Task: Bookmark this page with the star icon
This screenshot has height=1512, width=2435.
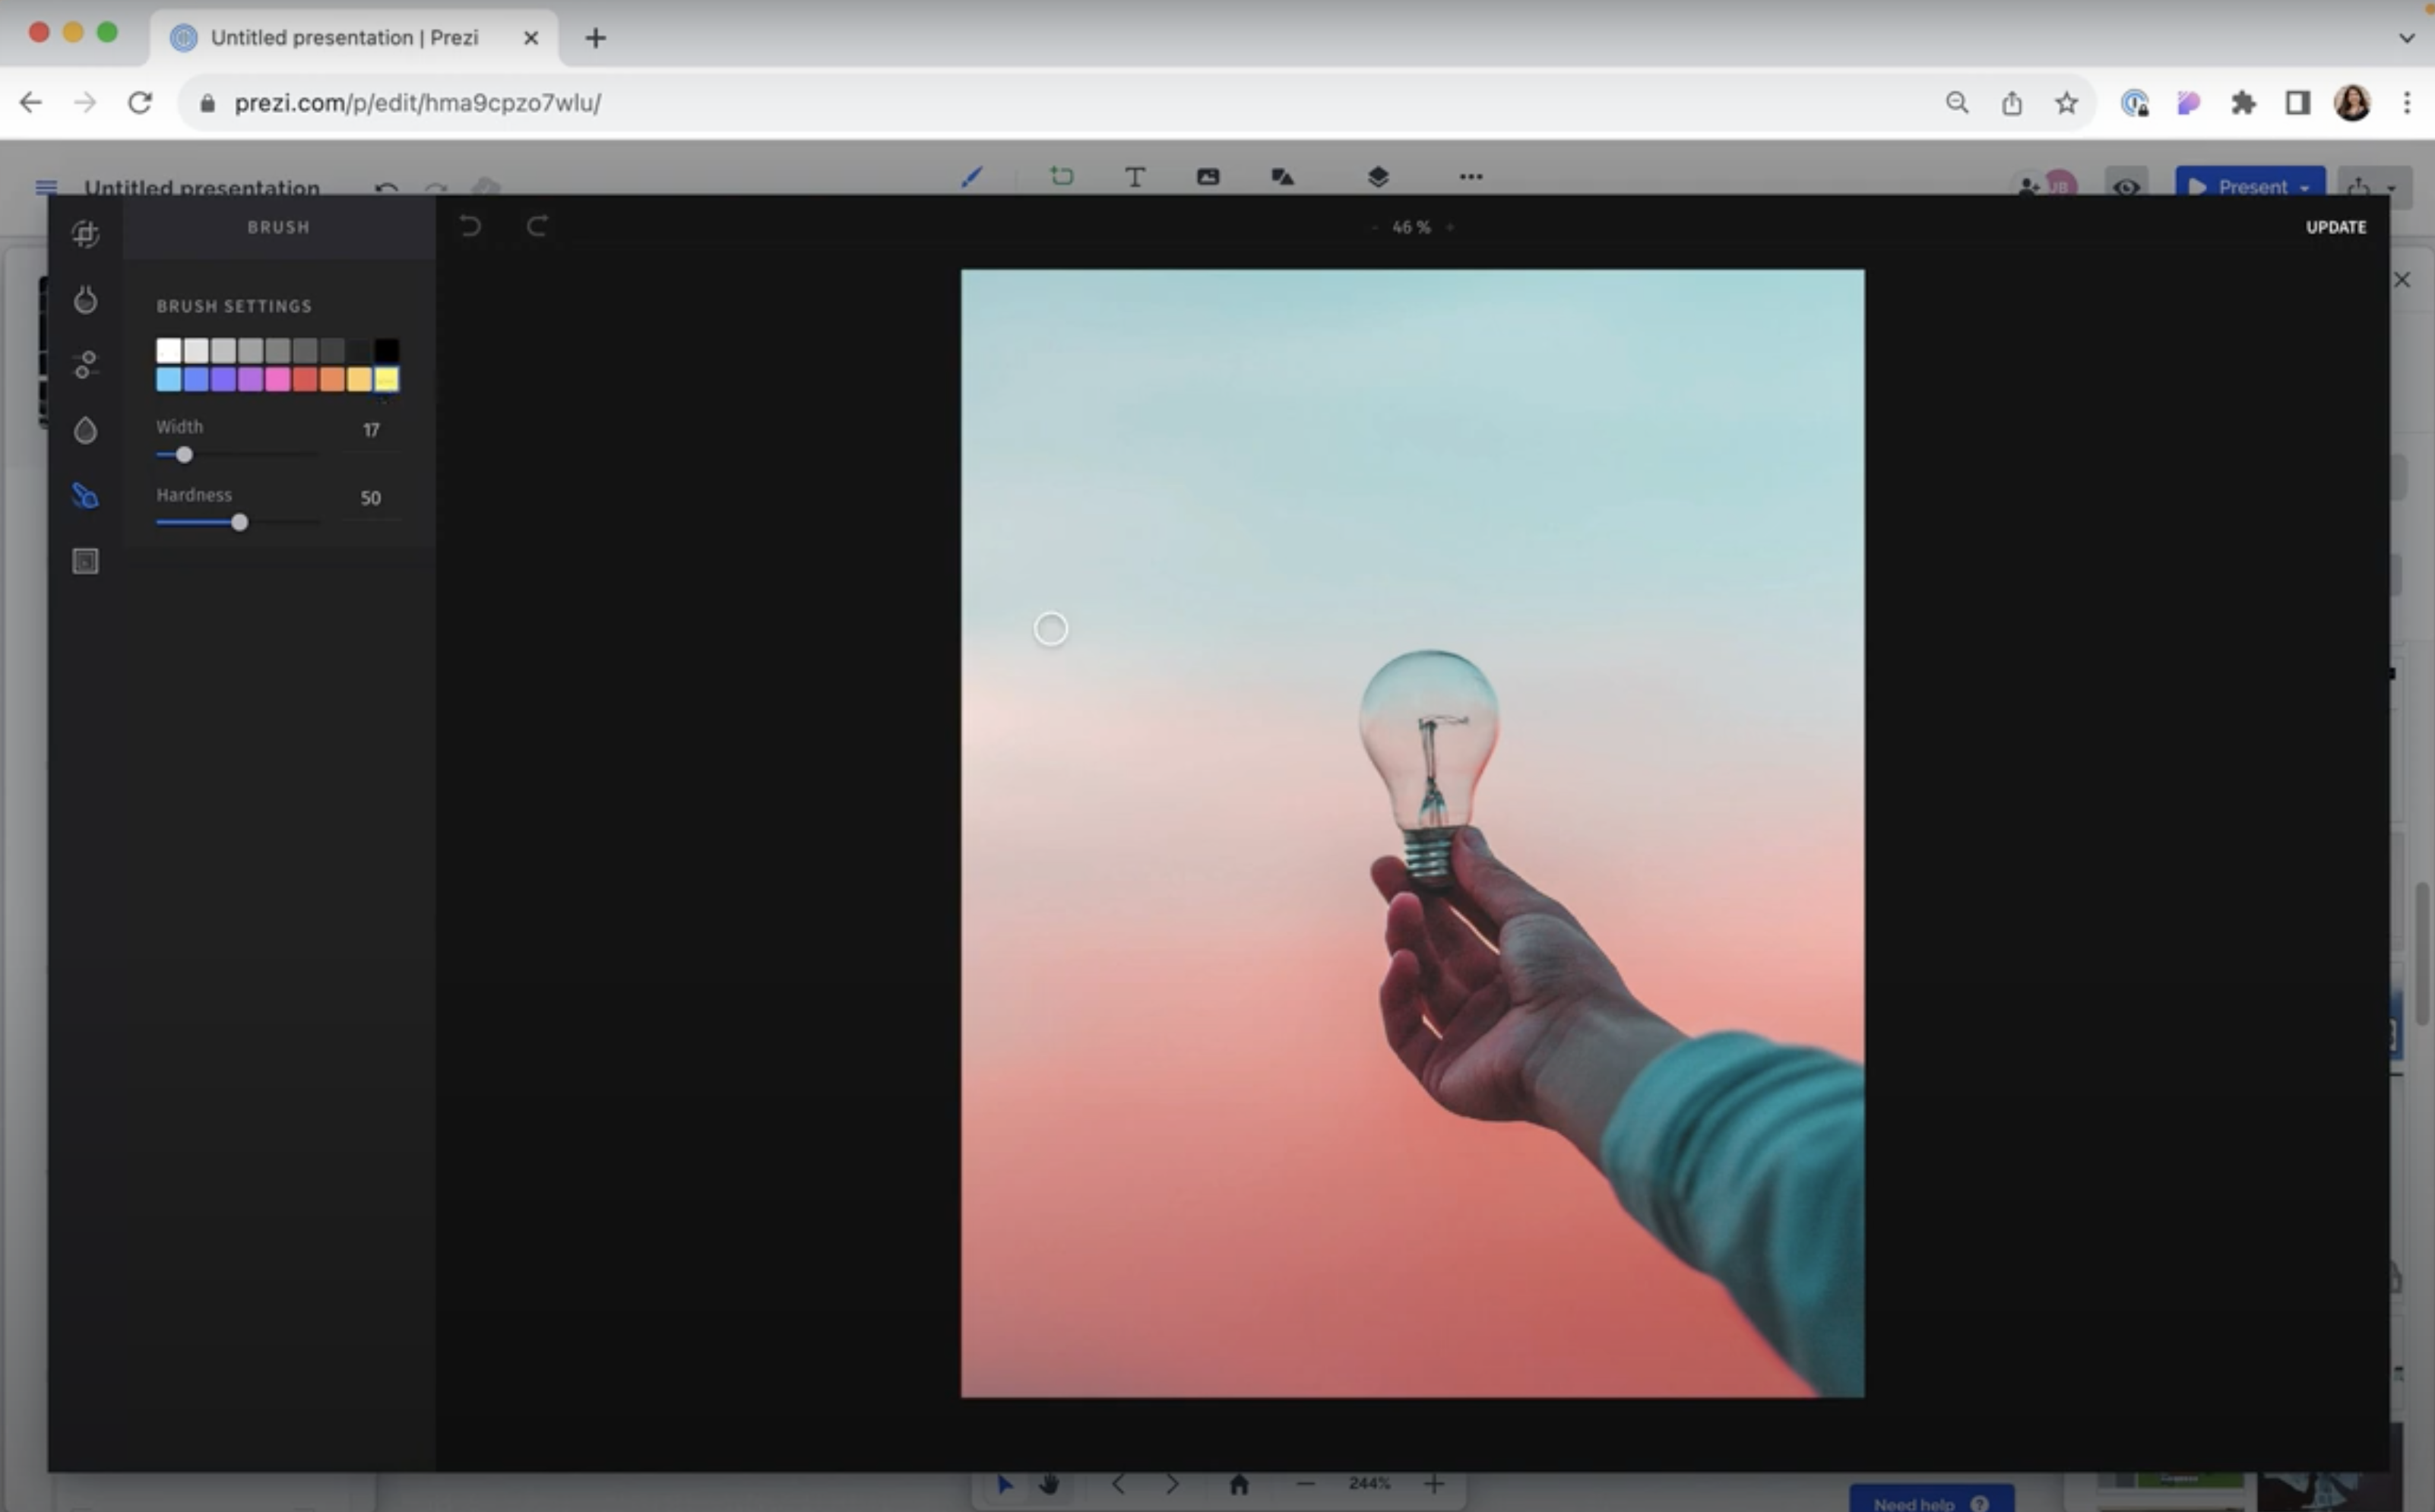Action: click(x=2066, y=103)
